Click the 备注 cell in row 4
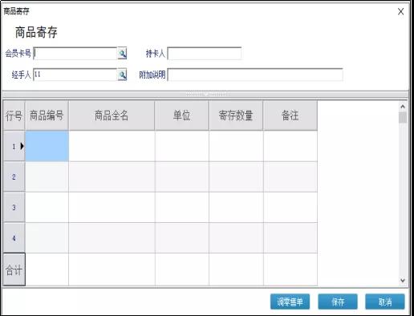This screenshot has height=316, width=414. pos(290,237)
